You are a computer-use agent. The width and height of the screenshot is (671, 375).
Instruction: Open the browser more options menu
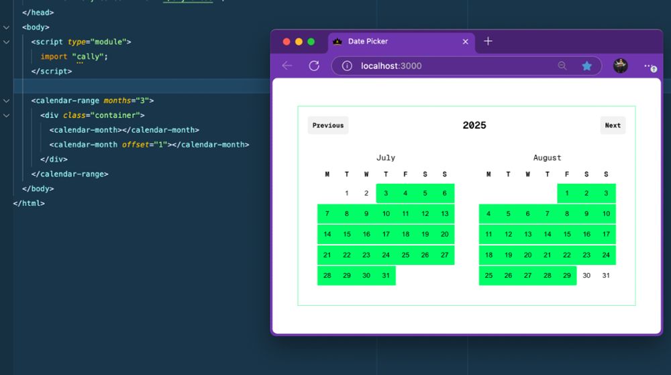(650, 66)
